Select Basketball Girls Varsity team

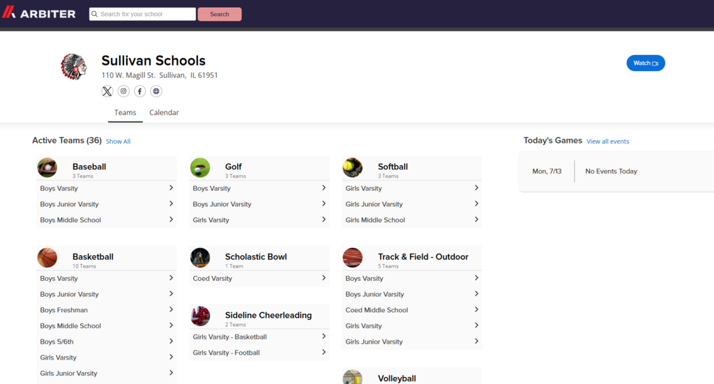point(107,358)
